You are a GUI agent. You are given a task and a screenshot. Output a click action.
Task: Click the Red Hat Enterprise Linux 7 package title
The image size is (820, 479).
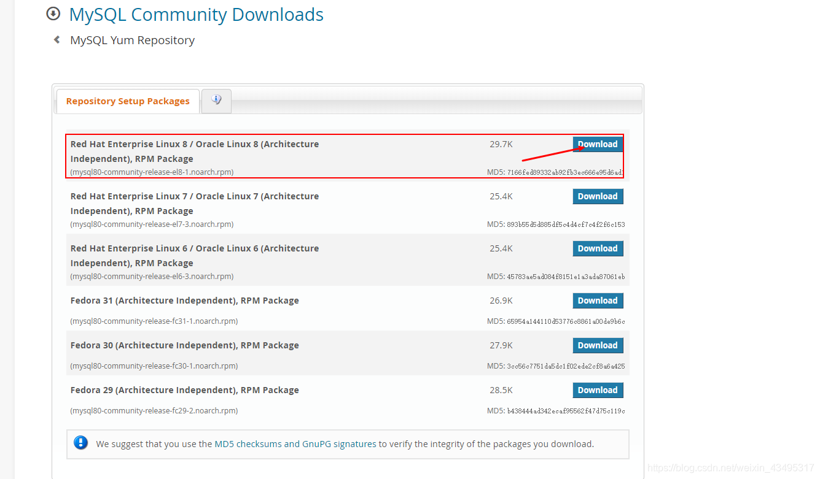(x=195, y=204)
